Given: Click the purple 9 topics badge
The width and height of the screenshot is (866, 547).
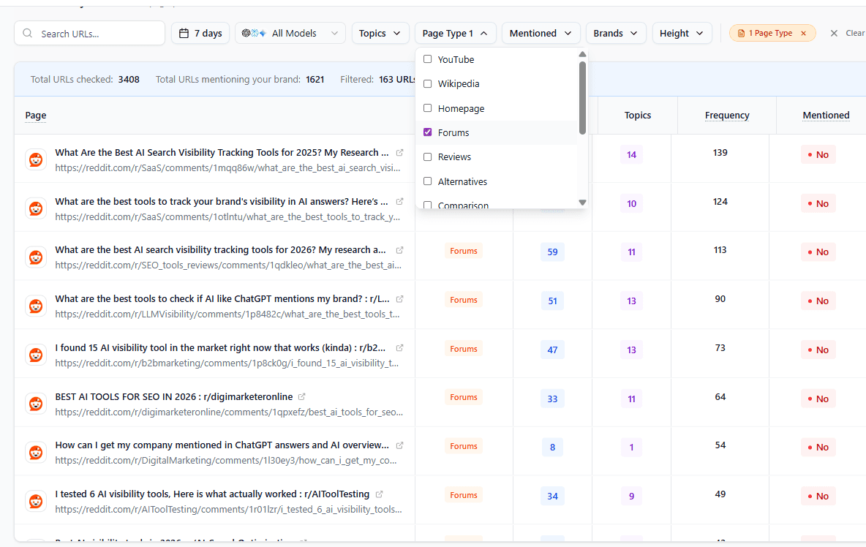Looking at the screenshot, I should click(631, 496).
